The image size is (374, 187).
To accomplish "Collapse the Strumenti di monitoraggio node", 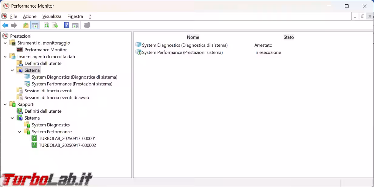I will (x=5, y=43).
